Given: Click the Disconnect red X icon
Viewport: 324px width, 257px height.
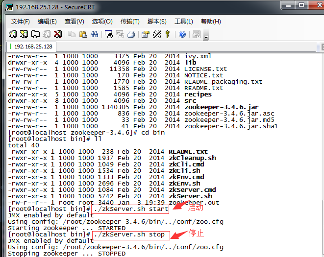Looking at the screenshot, I should click(58, 34).
